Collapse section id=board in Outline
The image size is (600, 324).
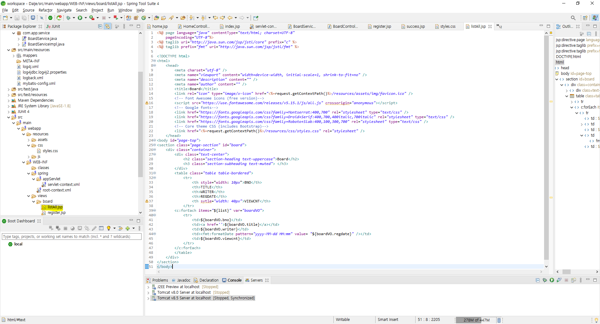tap(557, 79)
